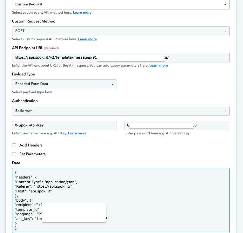Image resolution: width=243 pixels, height=233 pixels.
Task: Click the X-Spoki-Api-Key username field
Action: tap(64, 126)
